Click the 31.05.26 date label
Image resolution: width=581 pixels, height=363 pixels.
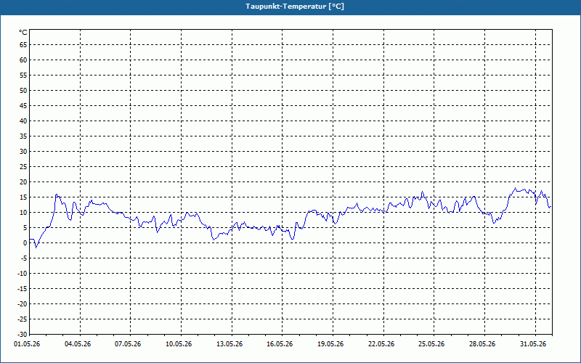tap(533, 344)
